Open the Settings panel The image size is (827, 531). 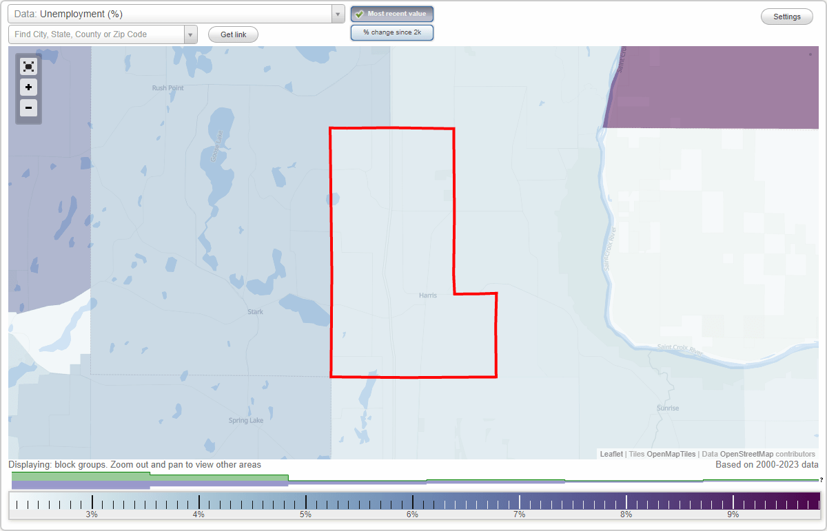click(x=786, y=16)
